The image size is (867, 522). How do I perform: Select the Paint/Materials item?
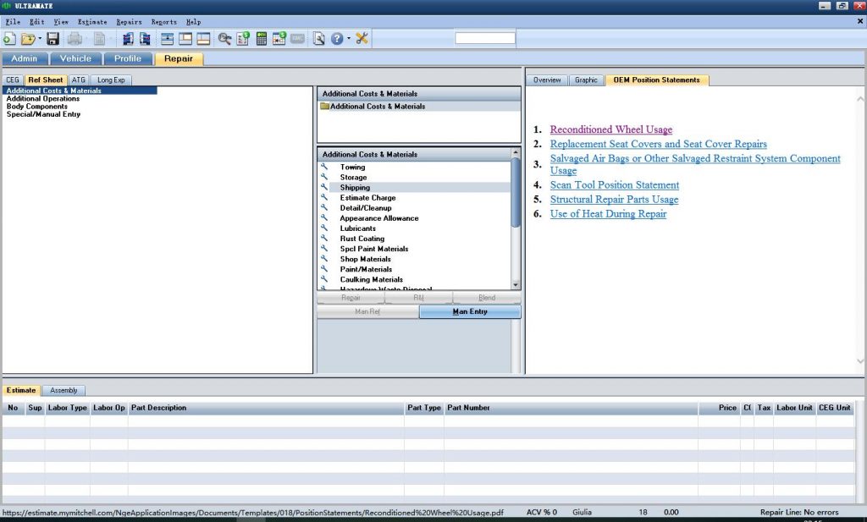coord(366,269)
